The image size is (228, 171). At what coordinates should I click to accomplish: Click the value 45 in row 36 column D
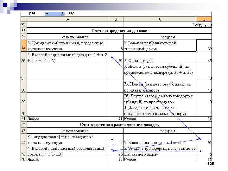pos(210,60)
